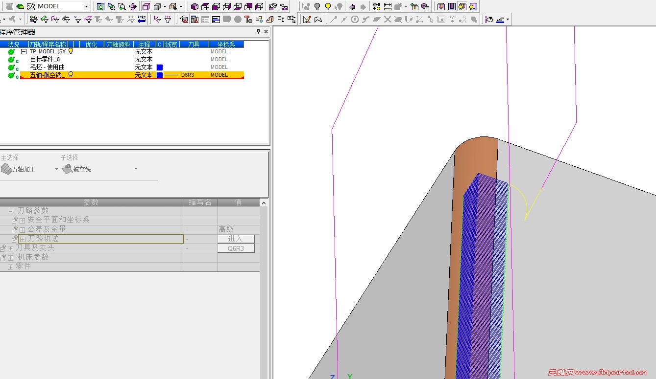Click the 进入 button

pos(236,239)
